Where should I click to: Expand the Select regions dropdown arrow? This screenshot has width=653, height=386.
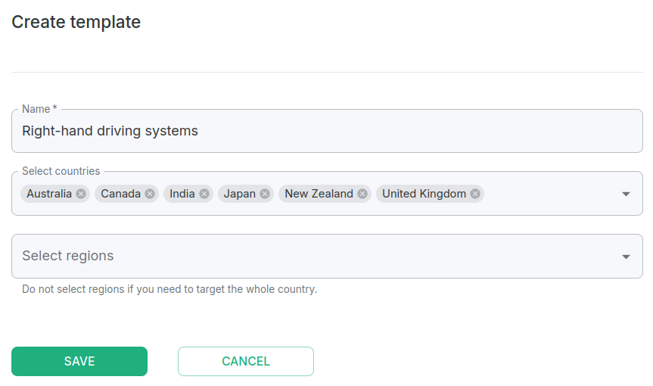(626, 257)
